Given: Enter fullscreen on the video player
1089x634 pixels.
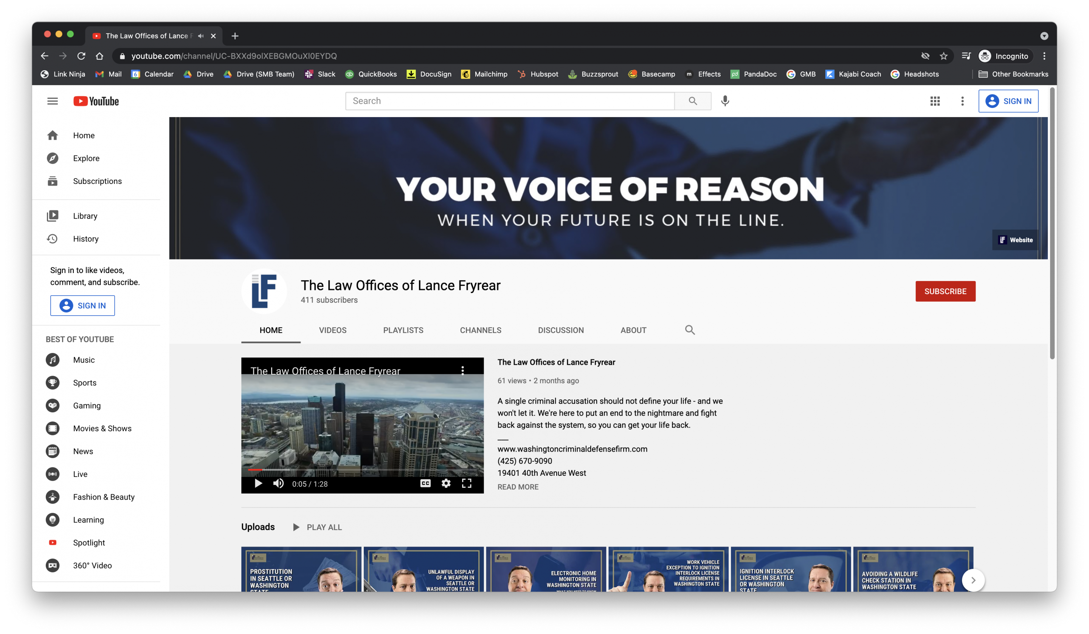Looking at the screenshot, I should point(466,483).
